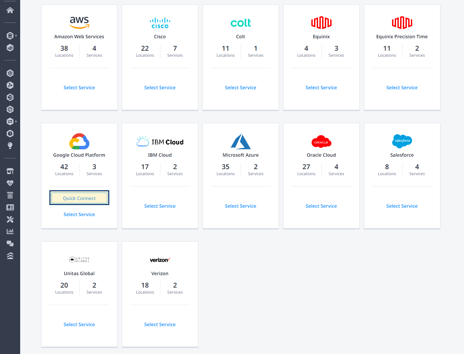Image resolution: width=464 pixels, height=354 pixels.
Task: Select Service for Amazon Web Services
Action: click(x=79, y=88)
